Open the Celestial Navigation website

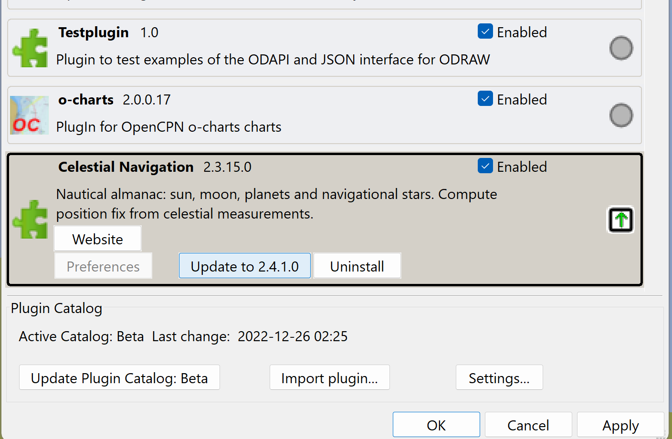(x=97, y=239)
